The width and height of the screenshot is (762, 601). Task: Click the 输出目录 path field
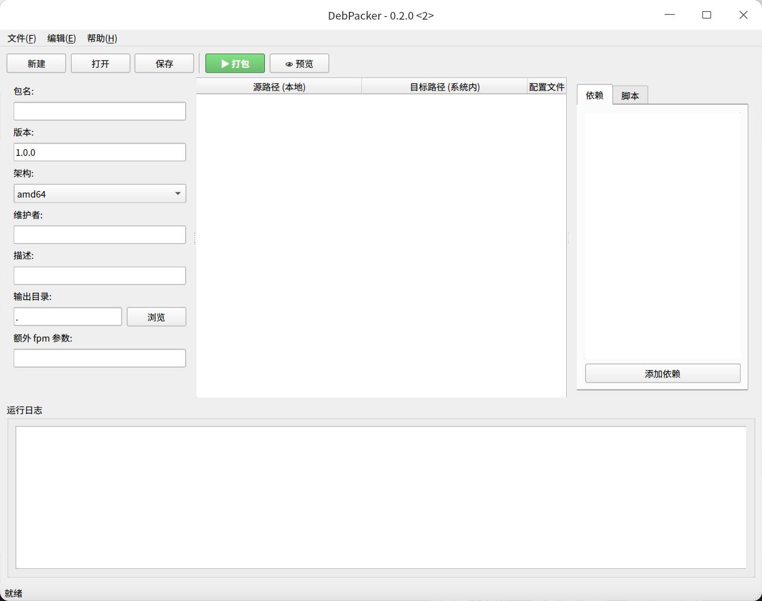pos(68,317)
